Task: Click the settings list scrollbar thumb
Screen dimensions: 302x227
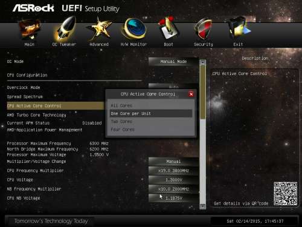Action: [203, 92]
